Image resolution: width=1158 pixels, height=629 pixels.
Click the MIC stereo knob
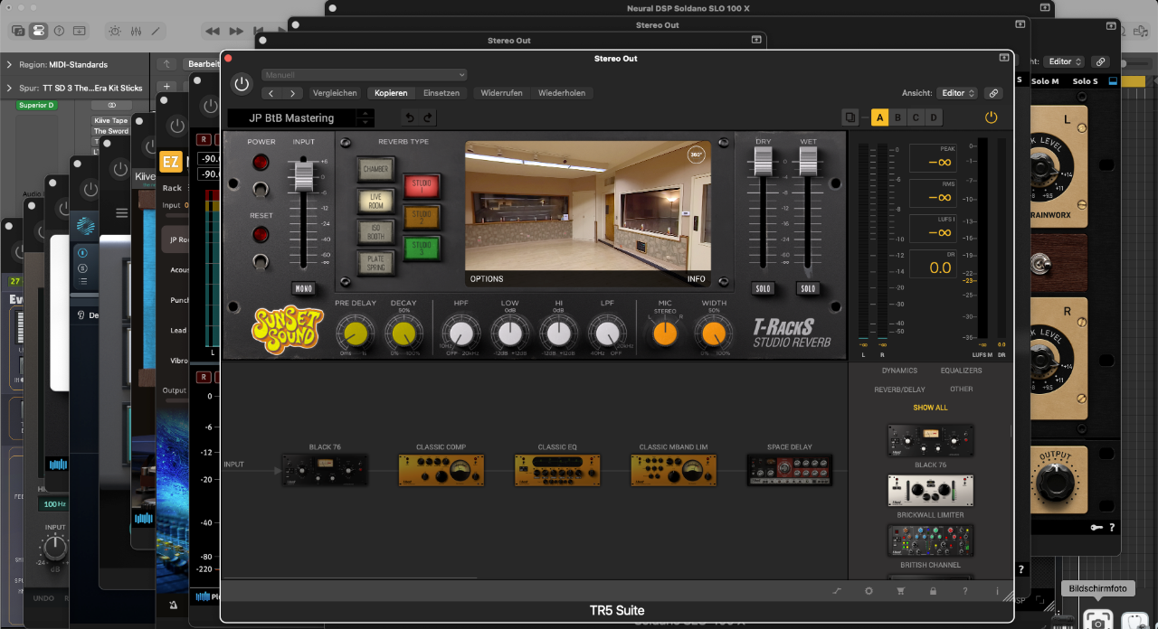(x=665, y=334)
